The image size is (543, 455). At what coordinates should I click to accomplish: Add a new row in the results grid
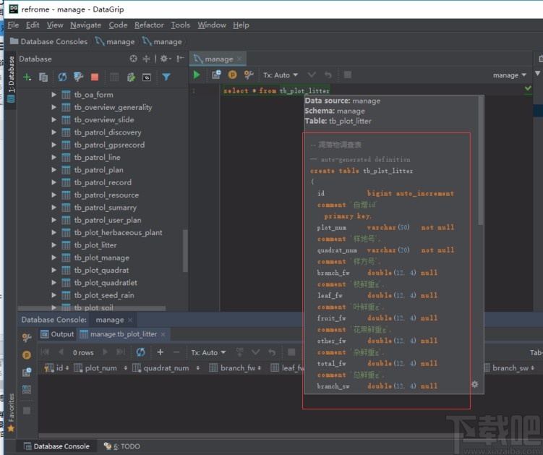click(x=161, y=352)
